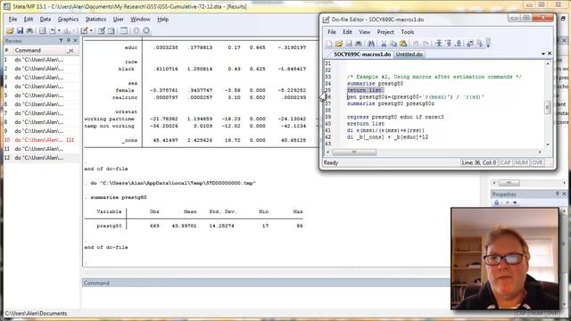
Task: Switch to SOCY699C-macros1.do tab
Action: click(362, 54)
